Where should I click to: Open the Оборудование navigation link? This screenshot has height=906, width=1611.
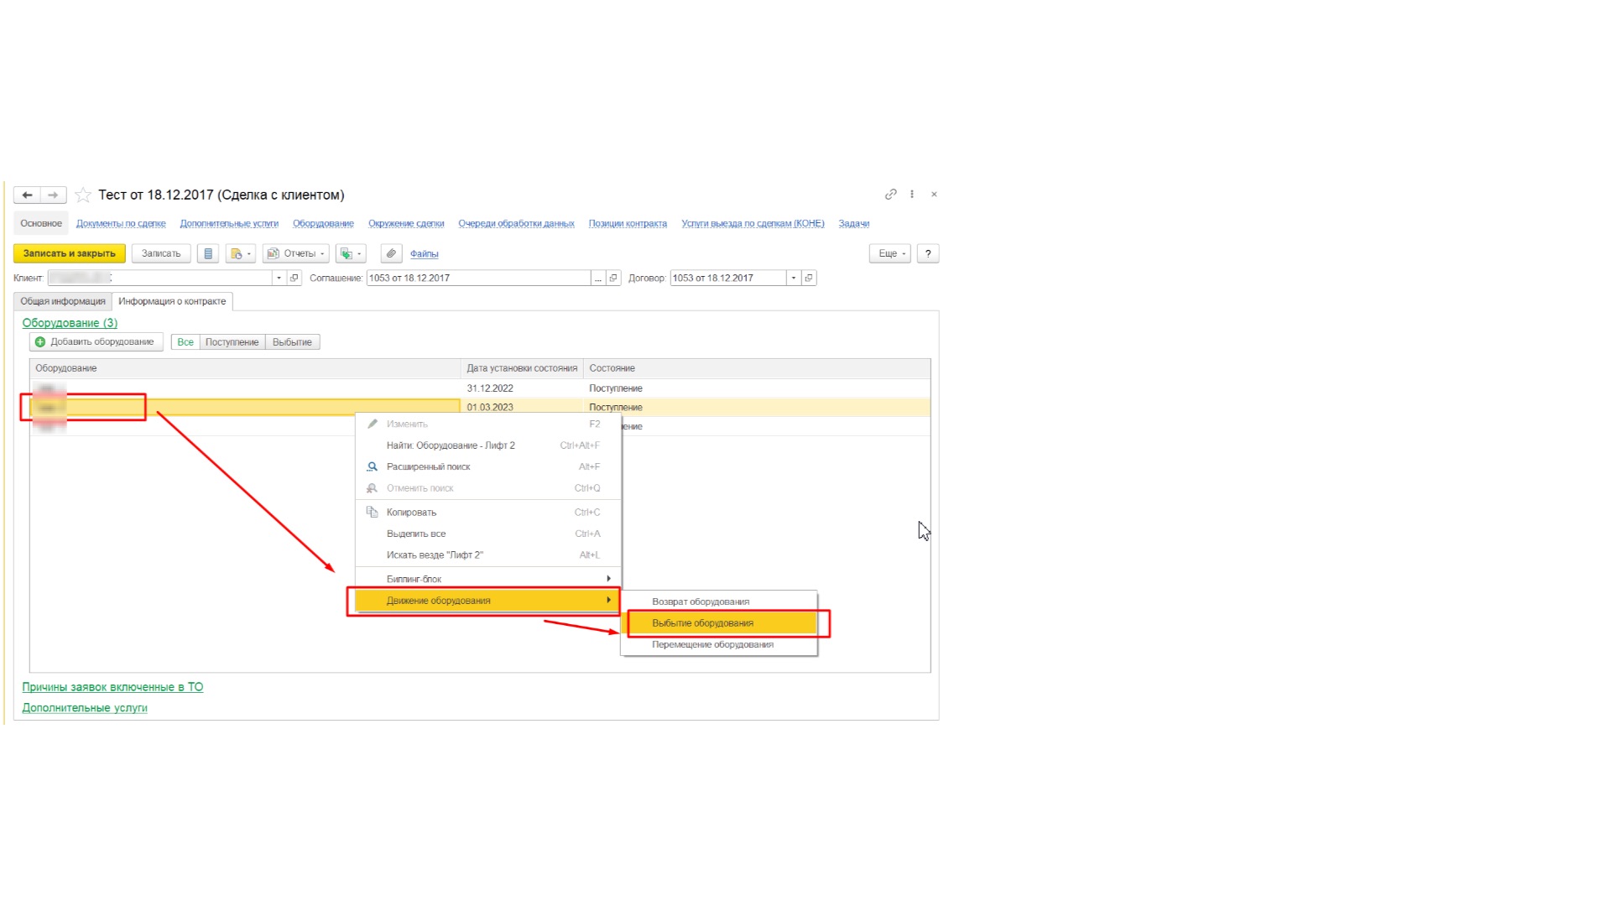tap(323, 224)
